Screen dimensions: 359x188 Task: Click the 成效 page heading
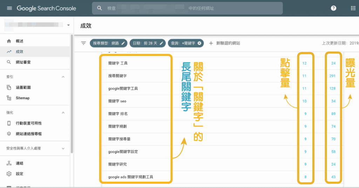(86, 26)
